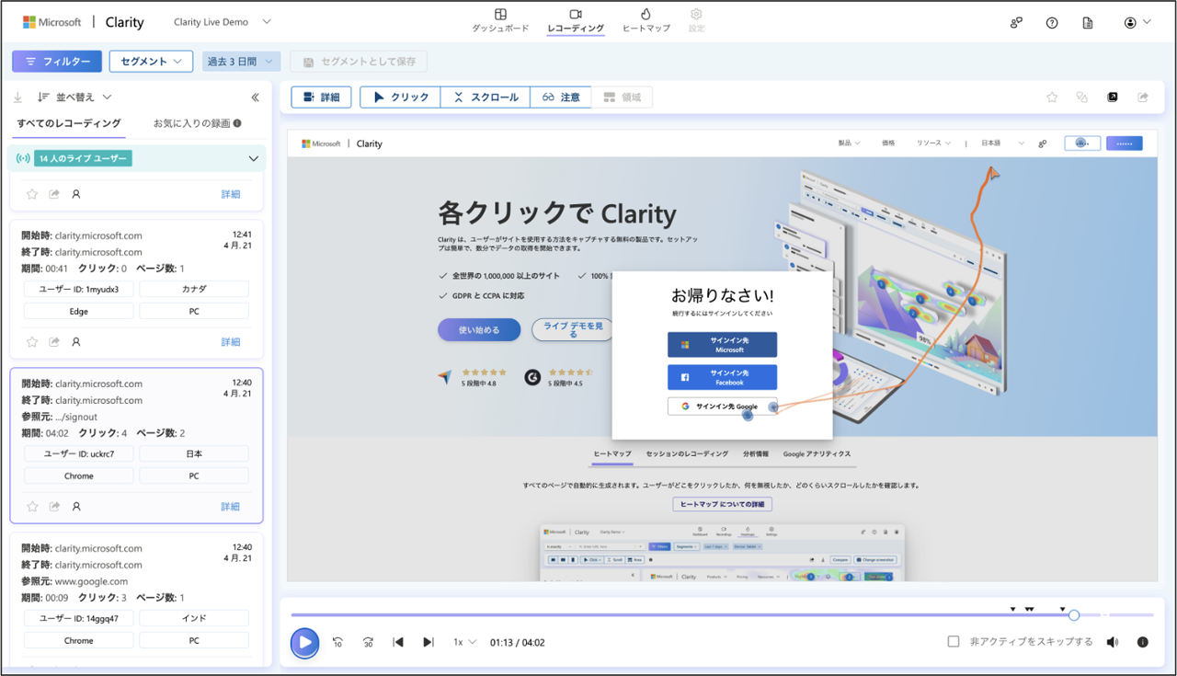Viewport: 1177px width, 676px height.
Task: Toggle the スクロール overlay button
Action: coord(486,97)
